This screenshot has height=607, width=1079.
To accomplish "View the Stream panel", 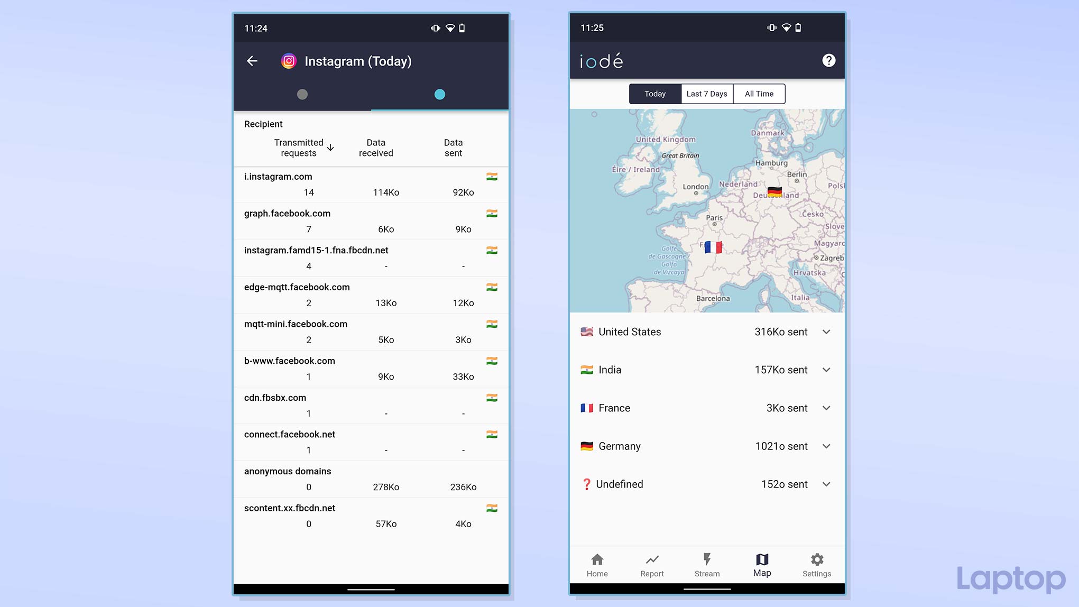I will [x=707, y=565].
